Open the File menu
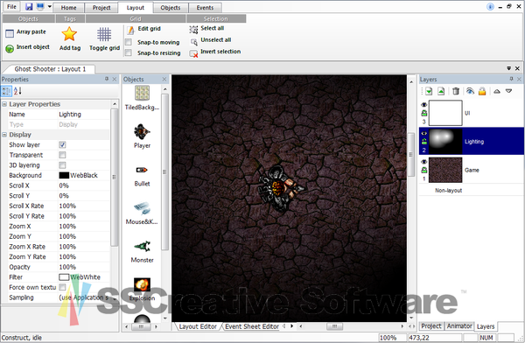The height and width of the screenshot is (343, 525). pos(11,7)
